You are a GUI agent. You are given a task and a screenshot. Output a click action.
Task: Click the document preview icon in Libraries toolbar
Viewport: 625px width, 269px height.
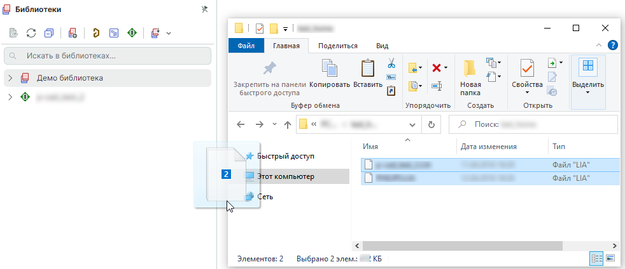(x=13, y=33)
